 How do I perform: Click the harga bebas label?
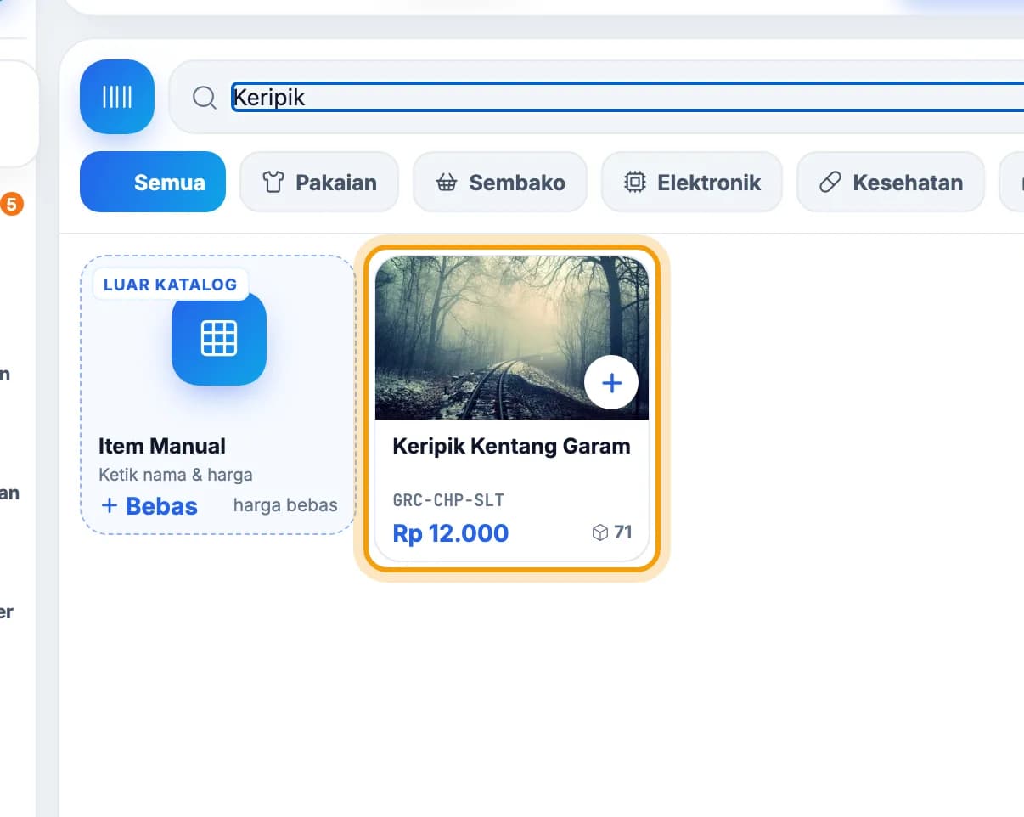[285, 505]
